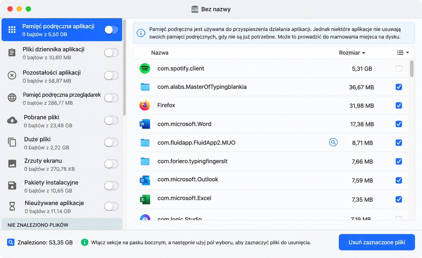The width and height of the screenshot is (422, 258).
Task: Enable the Zrzuty ekranu switch
Action: coord(111,164)
